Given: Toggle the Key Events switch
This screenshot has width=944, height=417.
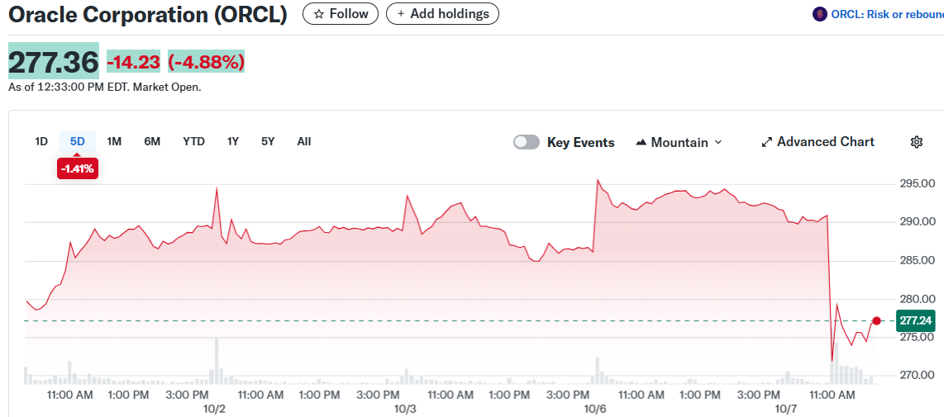Looking at the screenshot, I should tap(527, 142).
